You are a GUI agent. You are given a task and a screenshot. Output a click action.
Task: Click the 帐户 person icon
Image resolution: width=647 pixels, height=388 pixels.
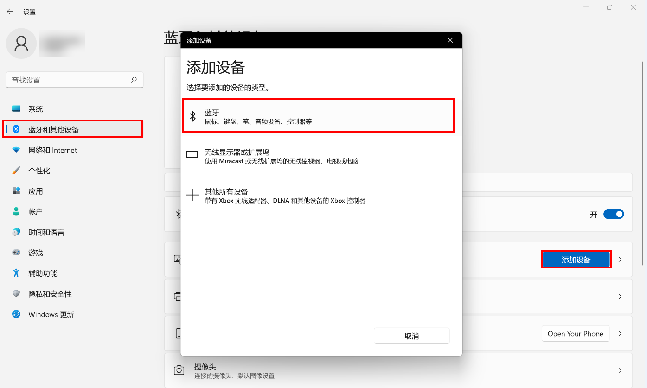[x=16, y=211]
